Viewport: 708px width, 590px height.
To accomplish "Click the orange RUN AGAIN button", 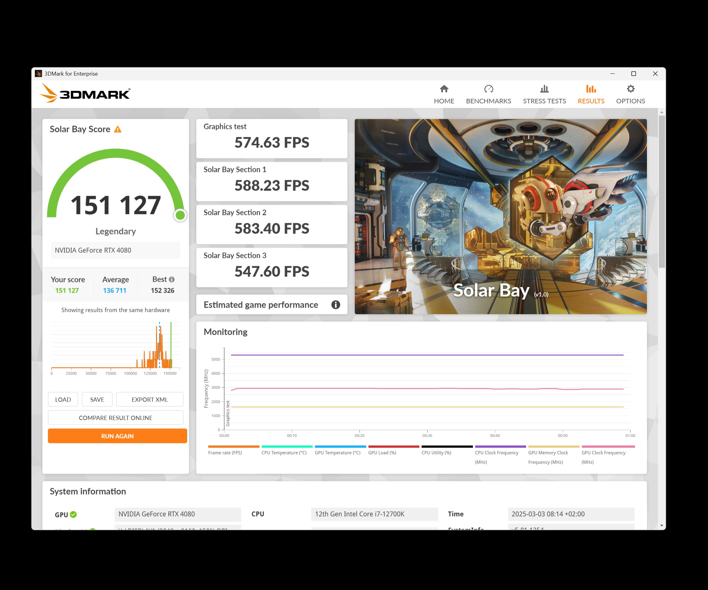I will 117,436.
